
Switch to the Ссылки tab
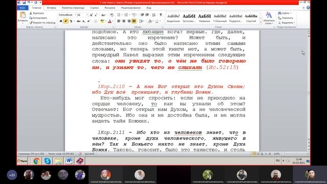tap(94, 8)
